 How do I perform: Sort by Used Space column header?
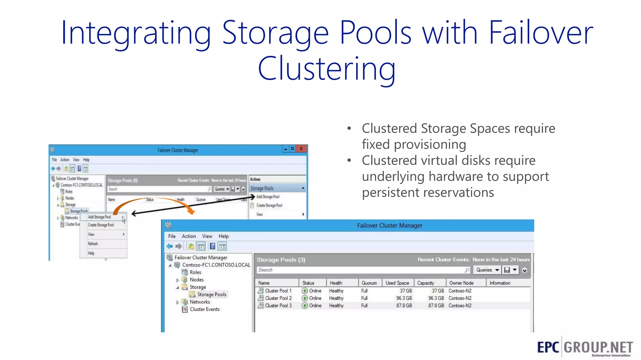tap(397, 283)
